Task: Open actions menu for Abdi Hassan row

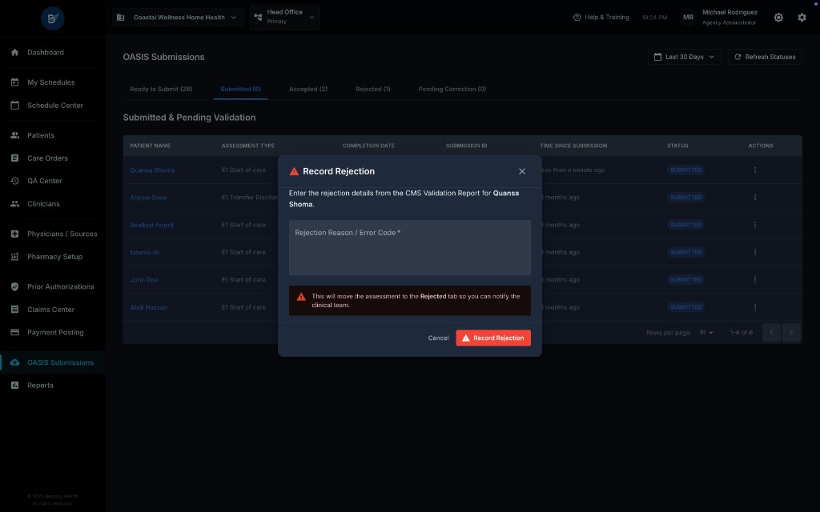Action: pyautogui.click(x=754, y=307)
